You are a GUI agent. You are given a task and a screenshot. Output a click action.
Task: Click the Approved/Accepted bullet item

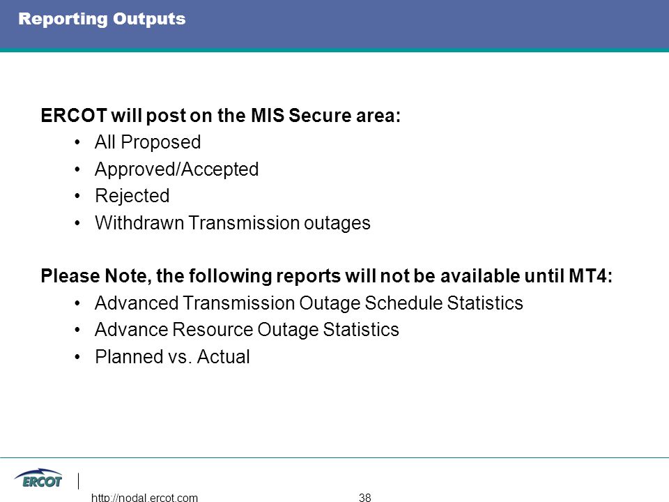coord(176,169)
